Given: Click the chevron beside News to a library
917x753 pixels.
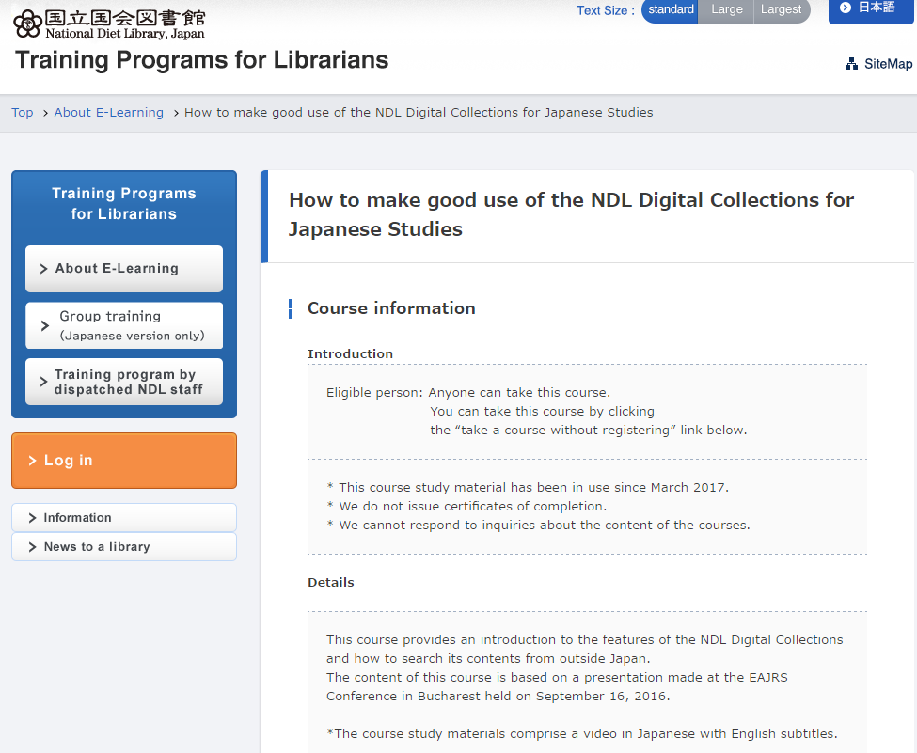Looking at the screenshot, I should 32,546.
